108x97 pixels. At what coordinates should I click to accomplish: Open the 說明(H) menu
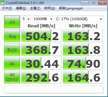50,8
